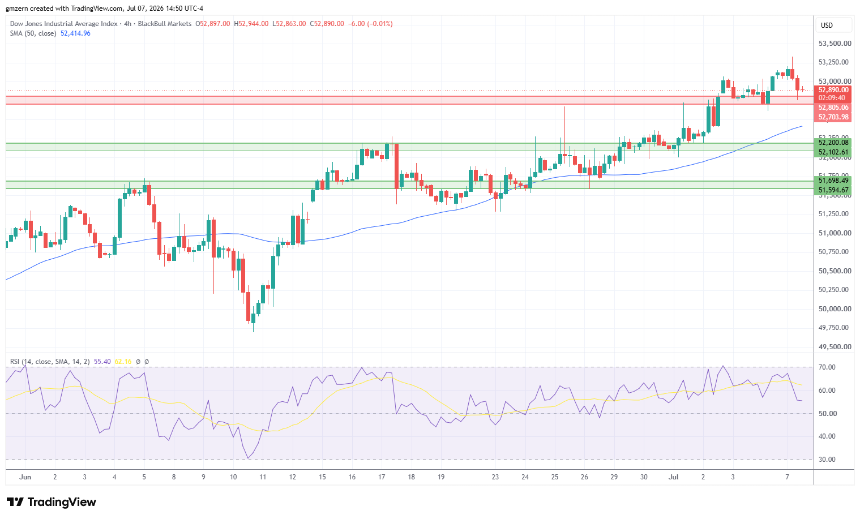This screenshot has height=519, width=860.
Task: Open the USD currency selector
Action: [833, 25]
